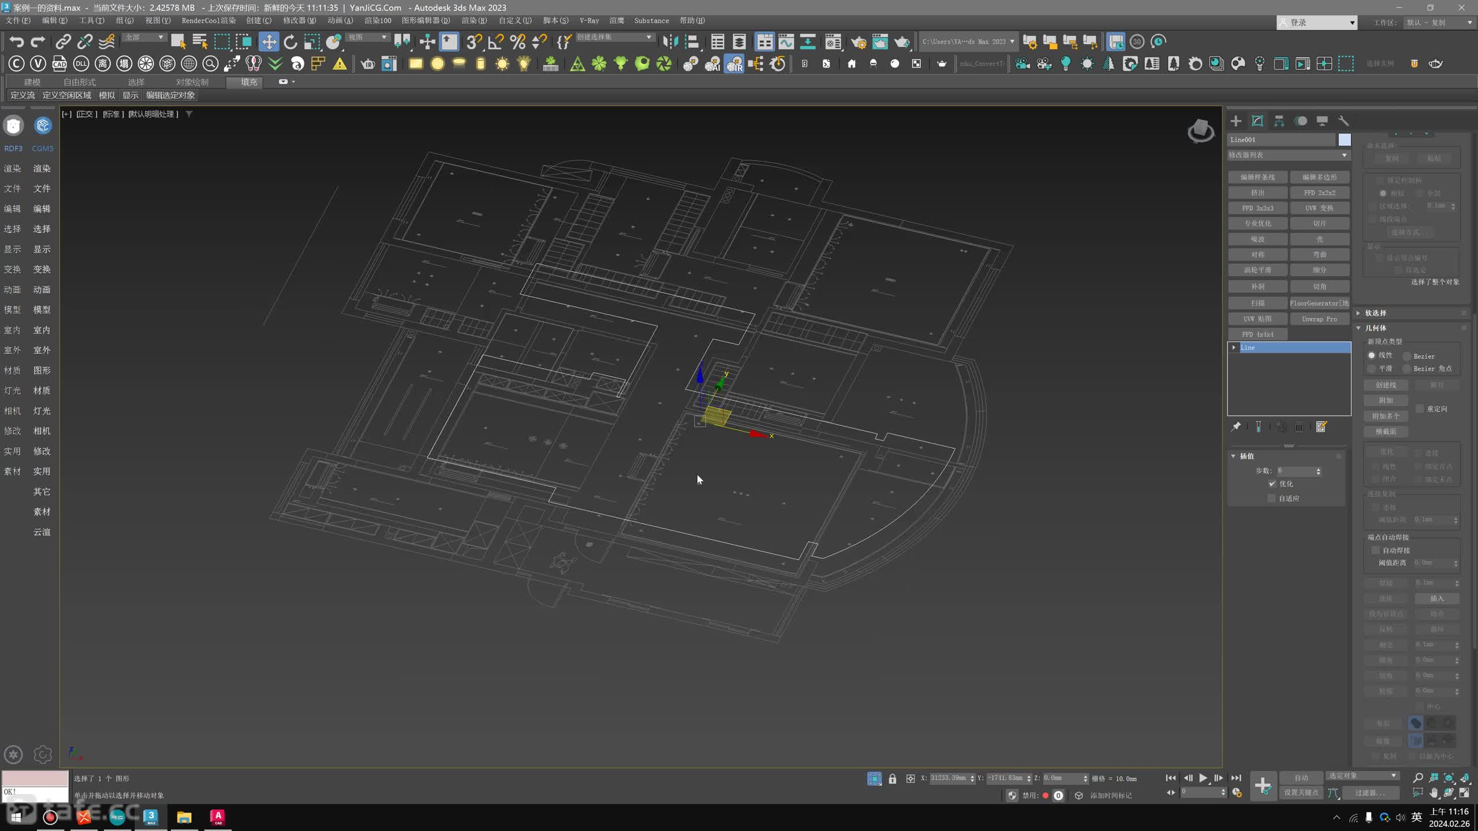The width and height of the screenshot is (1478, 831).
Task: Click the Zoom Extents All Selected icon
Action: 1465,777
